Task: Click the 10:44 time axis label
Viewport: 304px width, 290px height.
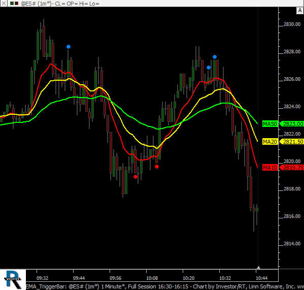Action: click(261, 278)
